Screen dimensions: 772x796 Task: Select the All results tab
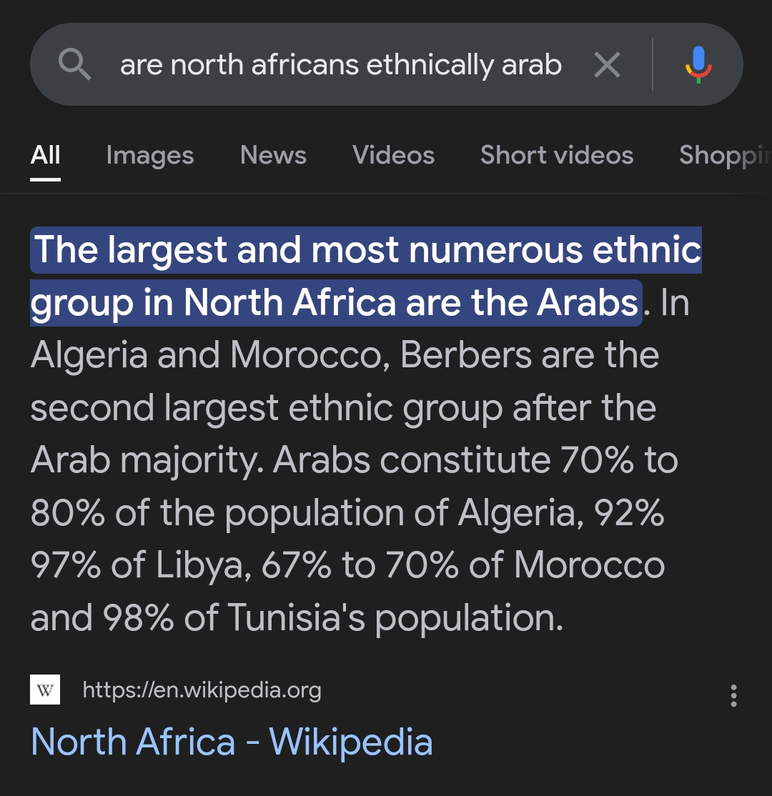45,155
